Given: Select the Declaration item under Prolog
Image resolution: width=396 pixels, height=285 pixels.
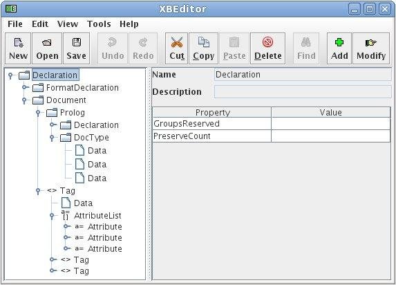Looking at the screenshot, I should click(x=96, y=125).
